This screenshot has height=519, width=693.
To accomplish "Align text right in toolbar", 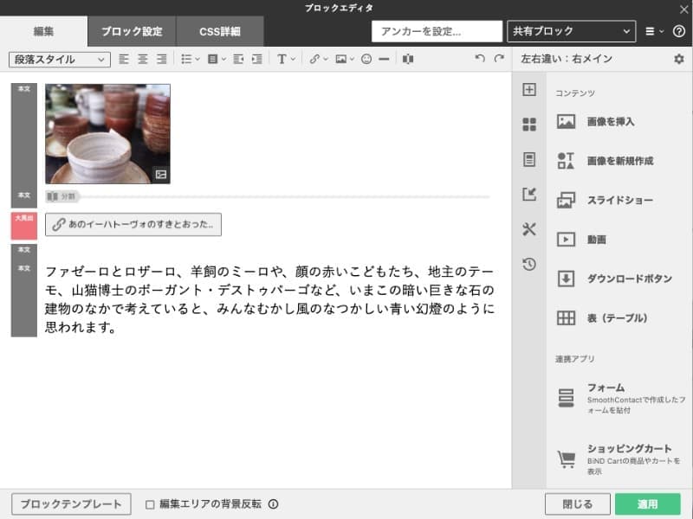I will tap(162, 59).
